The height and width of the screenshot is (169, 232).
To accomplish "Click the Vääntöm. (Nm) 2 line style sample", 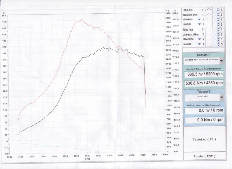I will coord(208,34).
